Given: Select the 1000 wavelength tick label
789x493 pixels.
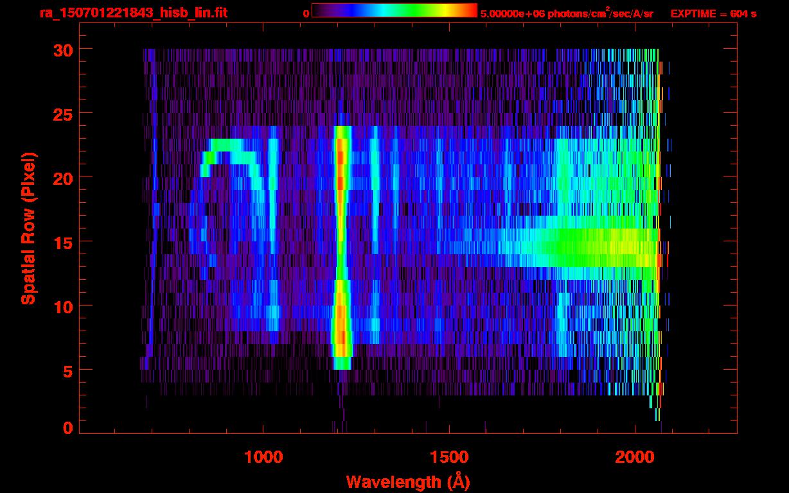Looking at the screenshot, I should tap(263, 457).
